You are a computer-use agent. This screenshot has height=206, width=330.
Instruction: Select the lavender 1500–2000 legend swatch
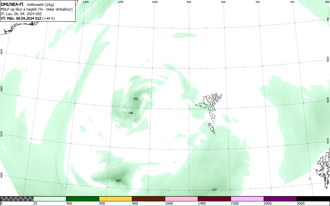tap(247, 199)
